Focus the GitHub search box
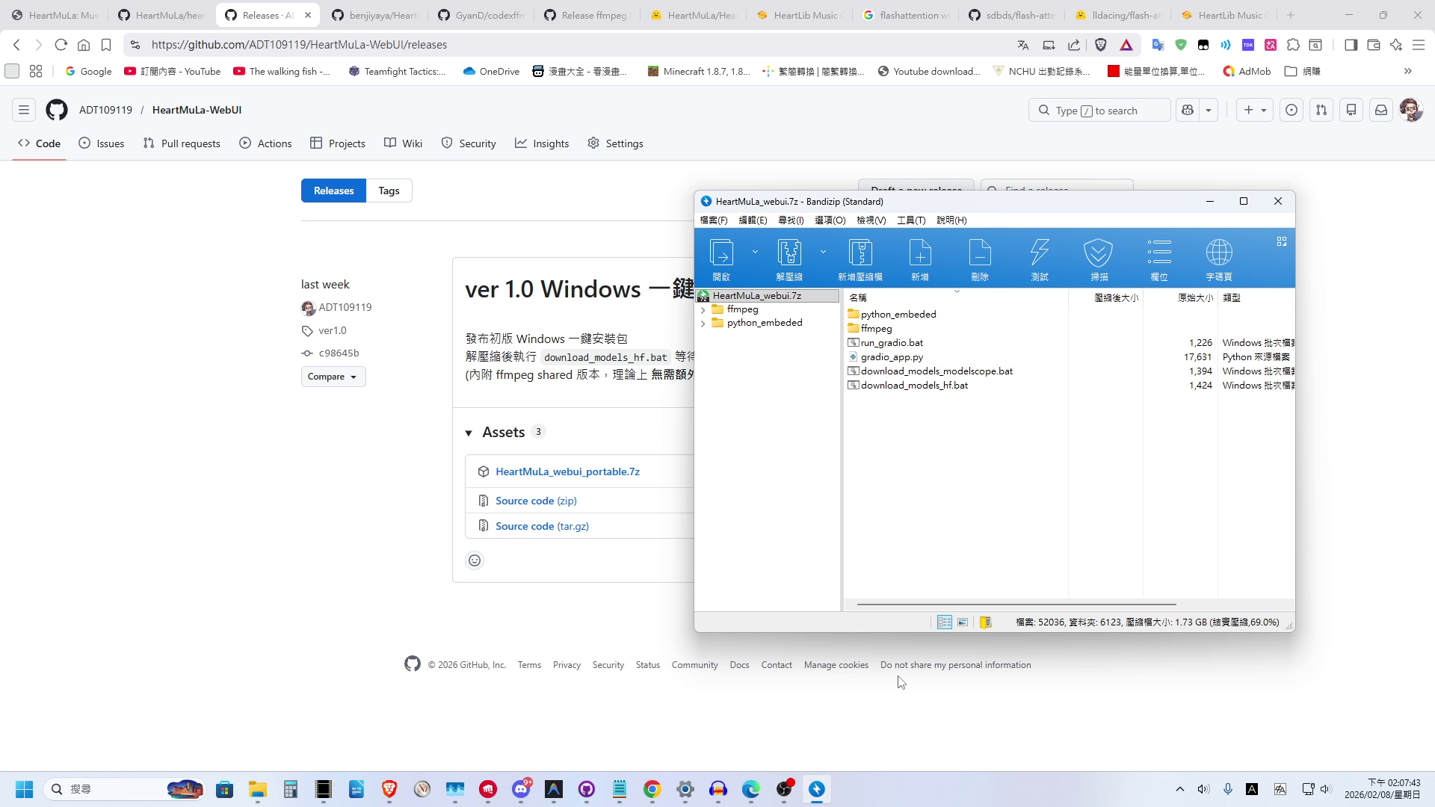The width and height of the screenshot is (1435, 807). point(1099,110)
